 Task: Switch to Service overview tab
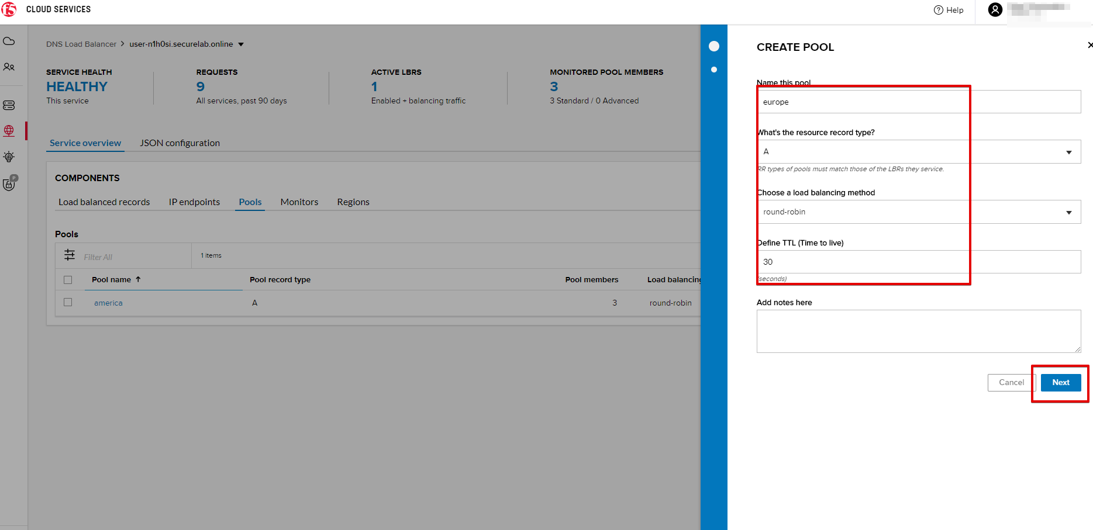(x=85, y=143)
